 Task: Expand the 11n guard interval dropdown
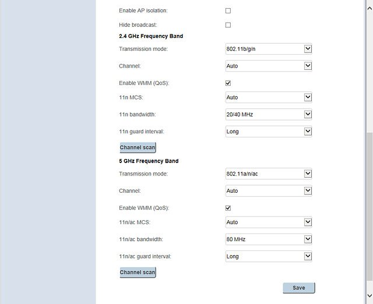pyautogui.click(x=269, y=132)
